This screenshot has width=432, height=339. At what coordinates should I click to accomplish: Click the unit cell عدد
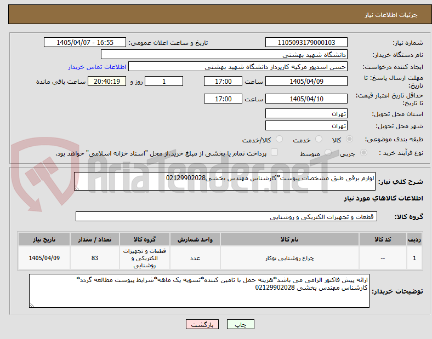pyautogui.click(x=195, y=258)
